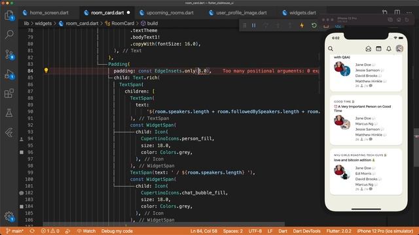Change end of line sequence LF

270,231
